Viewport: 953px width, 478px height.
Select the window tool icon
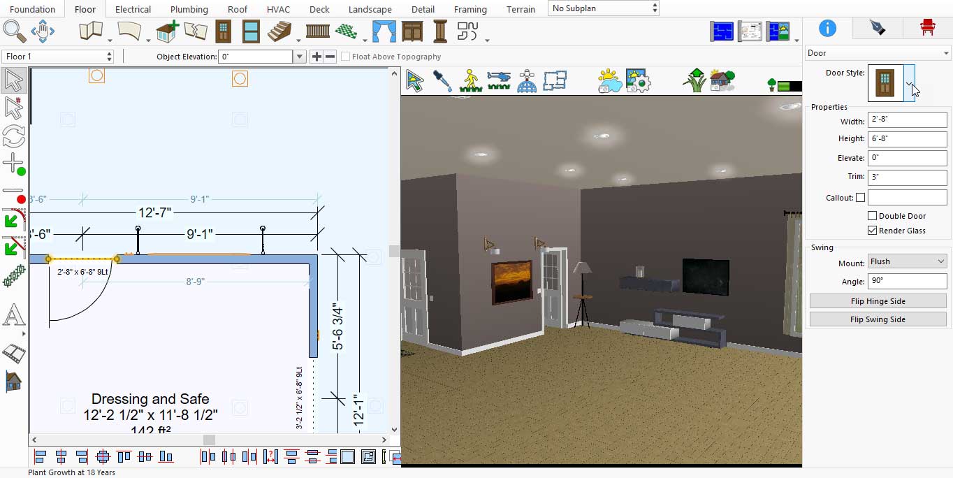tap(251, 31)
